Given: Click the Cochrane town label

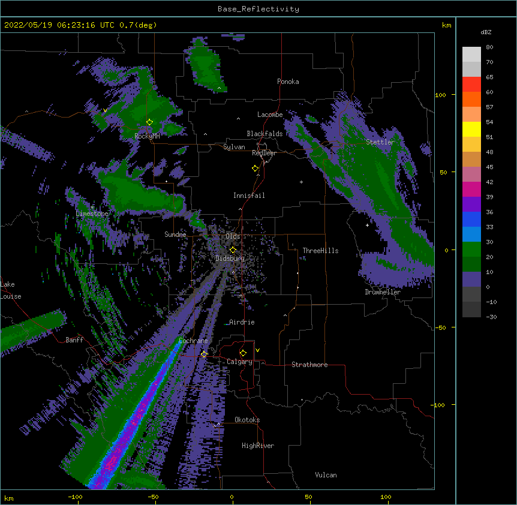Looking at the screenshot, I should [193, 341].
